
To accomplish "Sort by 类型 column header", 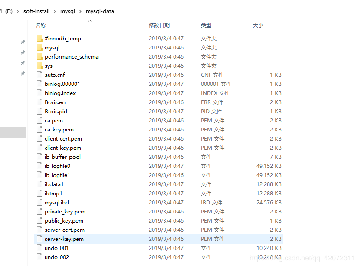I will pyautogui.click(x=206, y=26).
